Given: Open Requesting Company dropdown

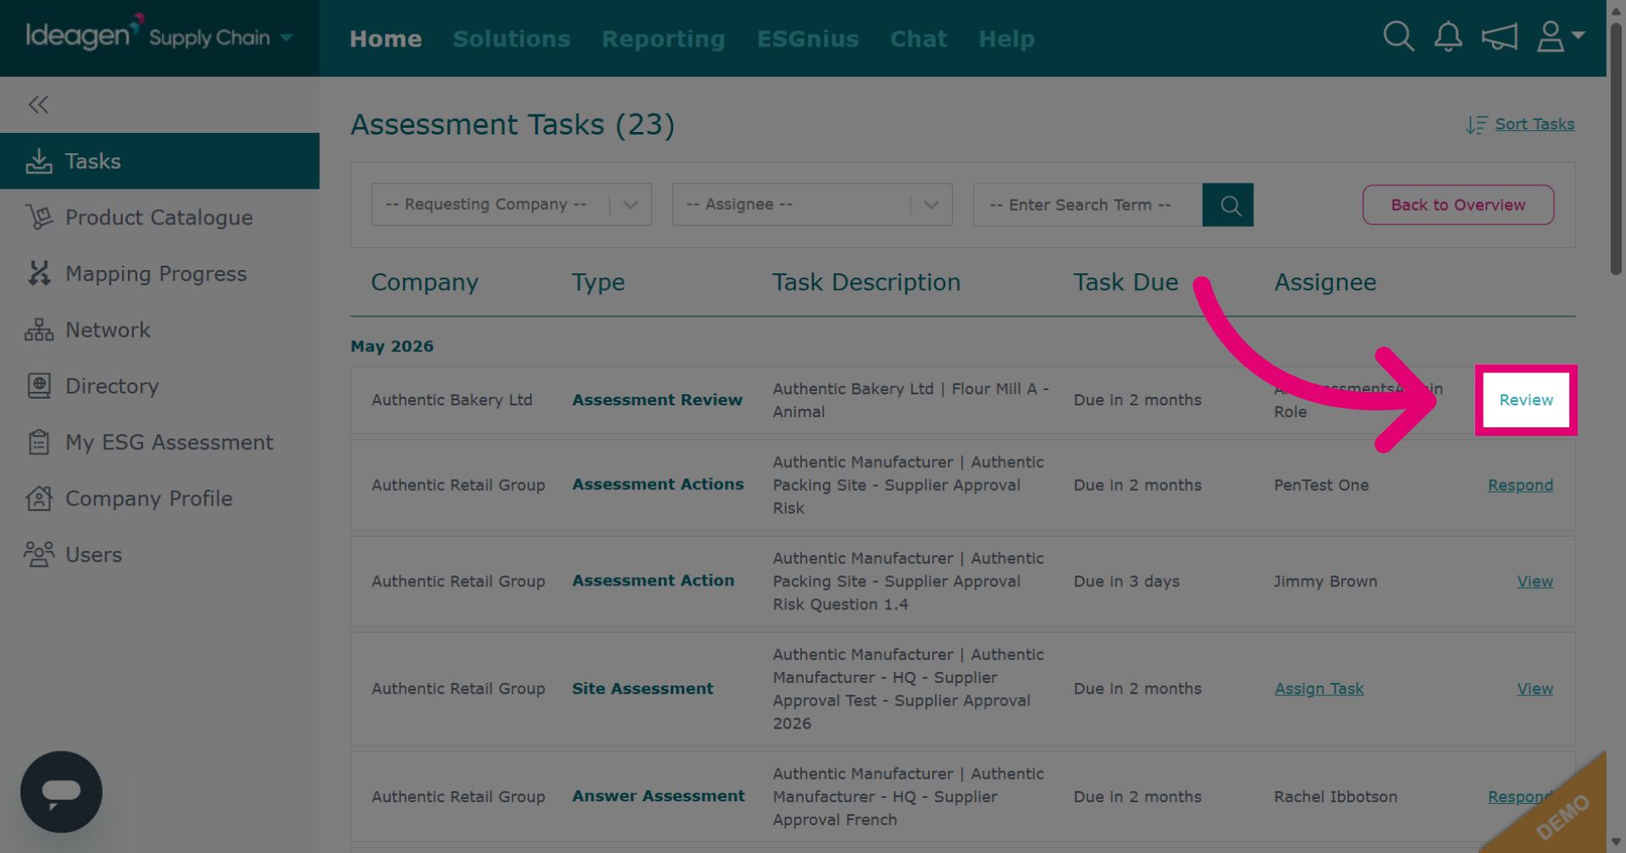Looking at the screenshot, I should point(512,205).
